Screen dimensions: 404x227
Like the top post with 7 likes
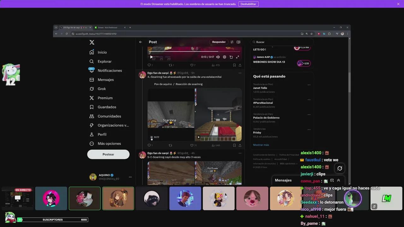pyautogui.click(x=193, y=65)
